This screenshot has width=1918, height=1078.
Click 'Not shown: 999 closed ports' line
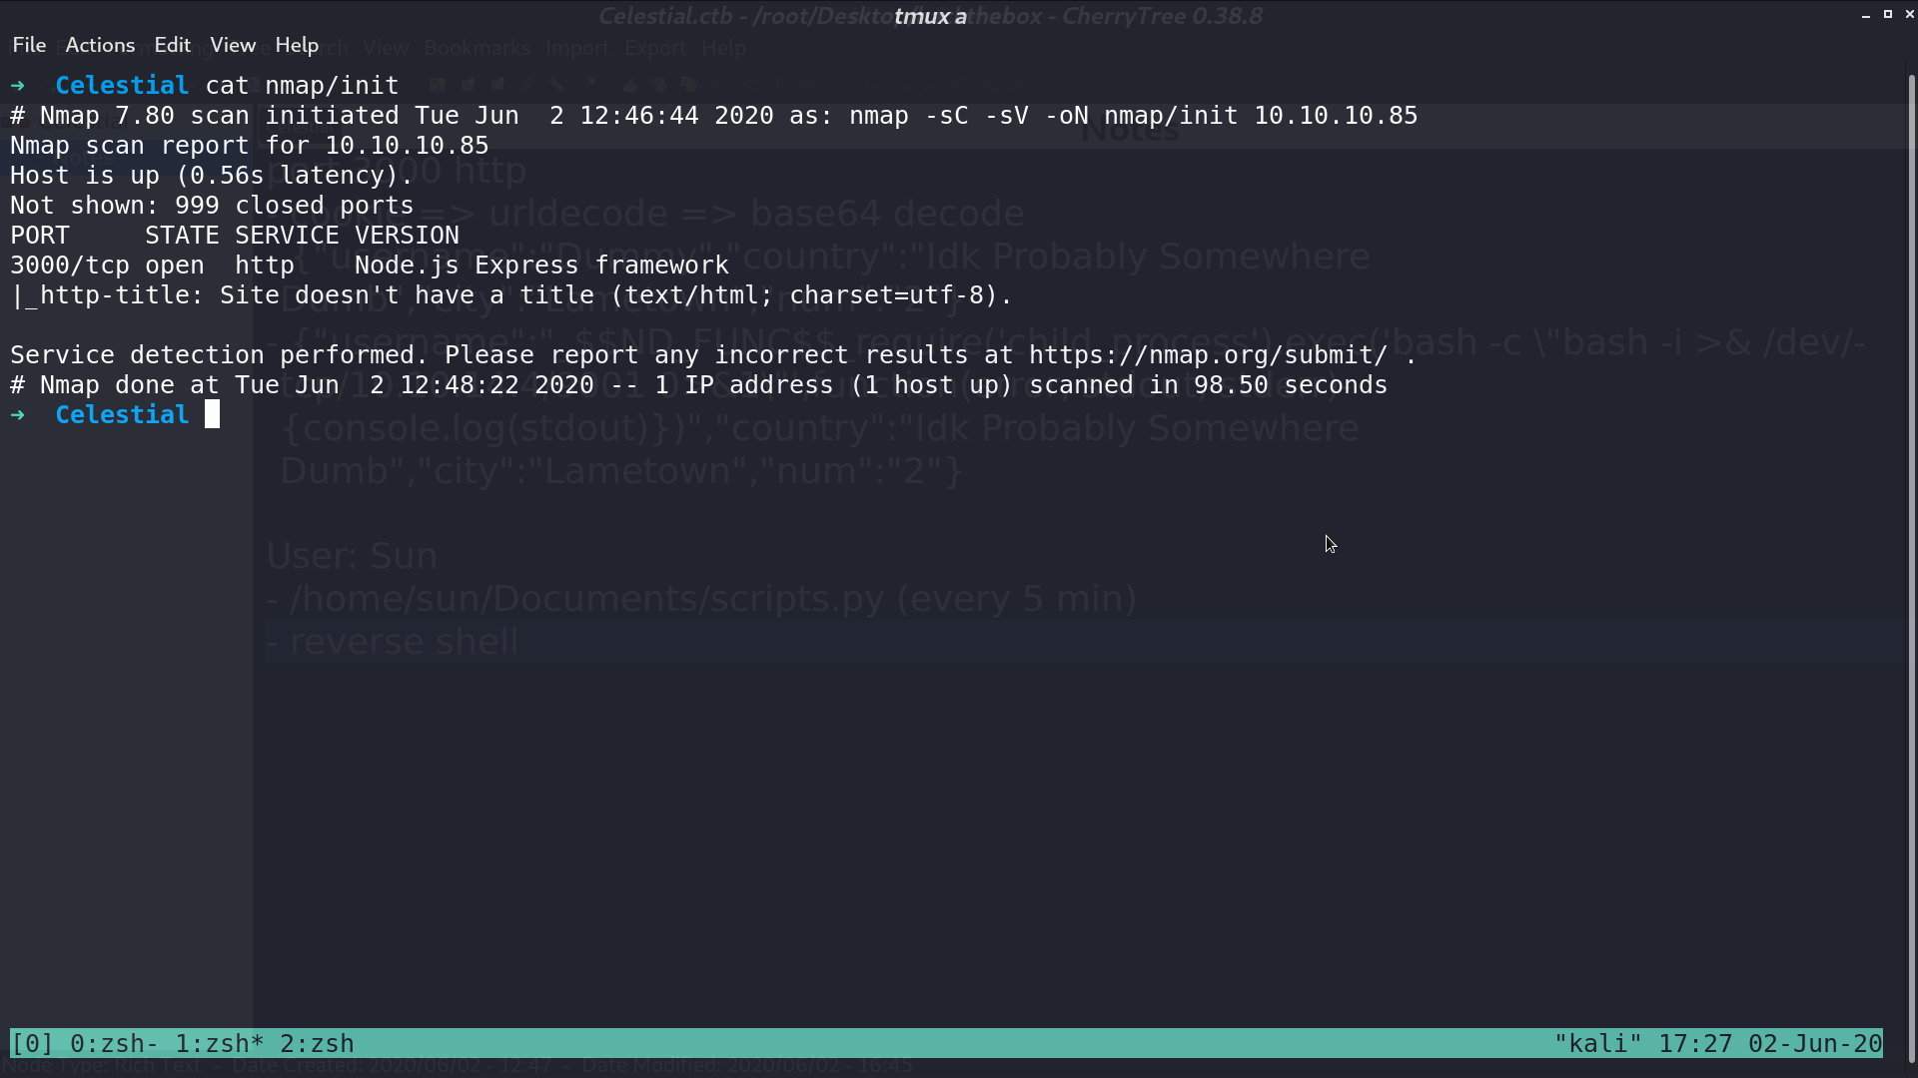(212, 206)
